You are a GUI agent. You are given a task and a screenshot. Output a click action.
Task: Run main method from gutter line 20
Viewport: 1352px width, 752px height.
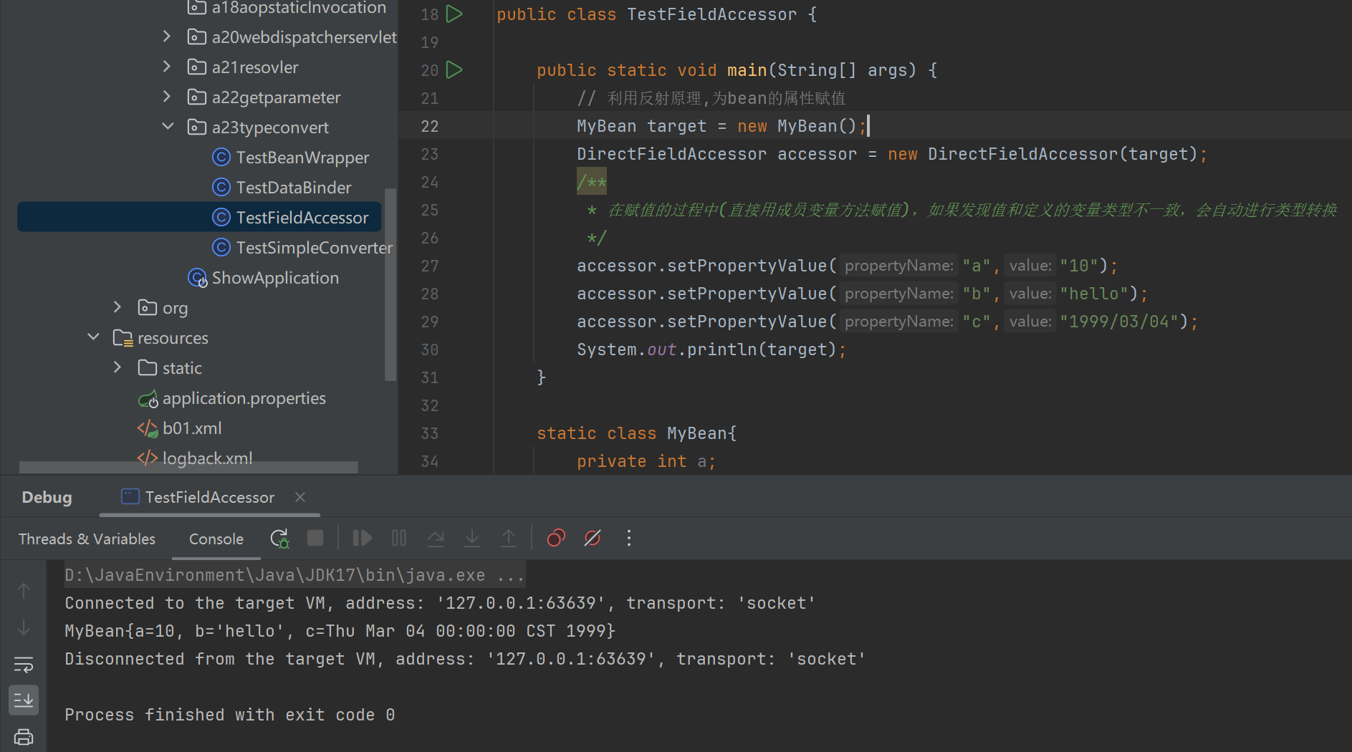(454, 70)
